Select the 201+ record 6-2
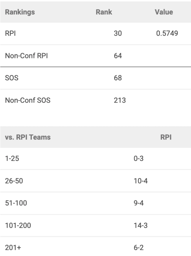The image size is (191, 256). coord(139,248)
